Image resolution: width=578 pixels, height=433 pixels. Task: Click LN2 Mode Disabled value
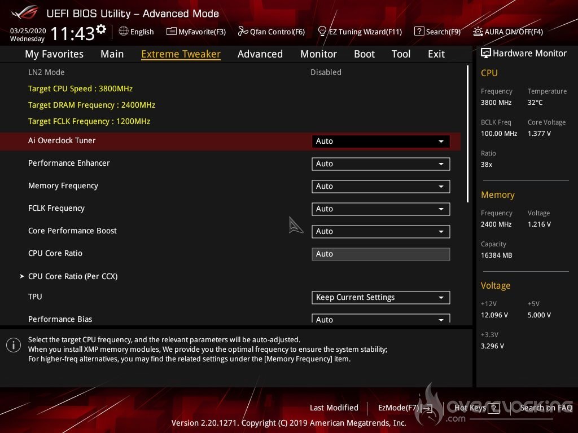tap(326, 72)
